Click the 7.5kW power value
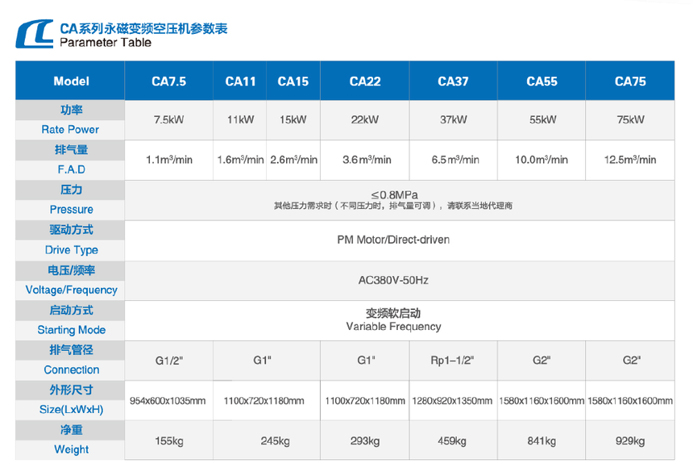Viewport: 693px width, 476px height. [x=169, y=119]
